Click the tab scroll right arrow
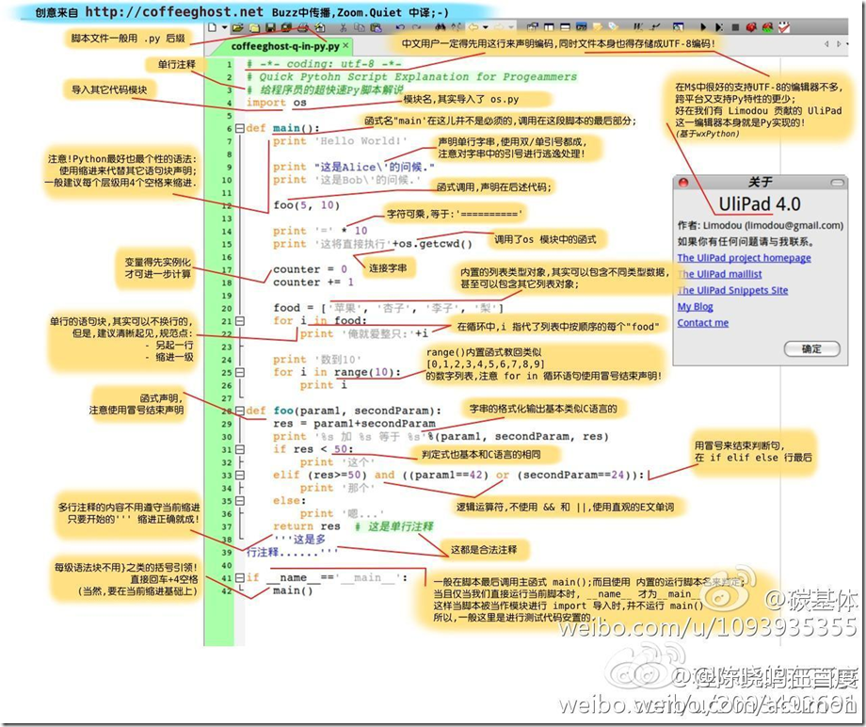The image size is (866, 727). (x=840, y=43)
